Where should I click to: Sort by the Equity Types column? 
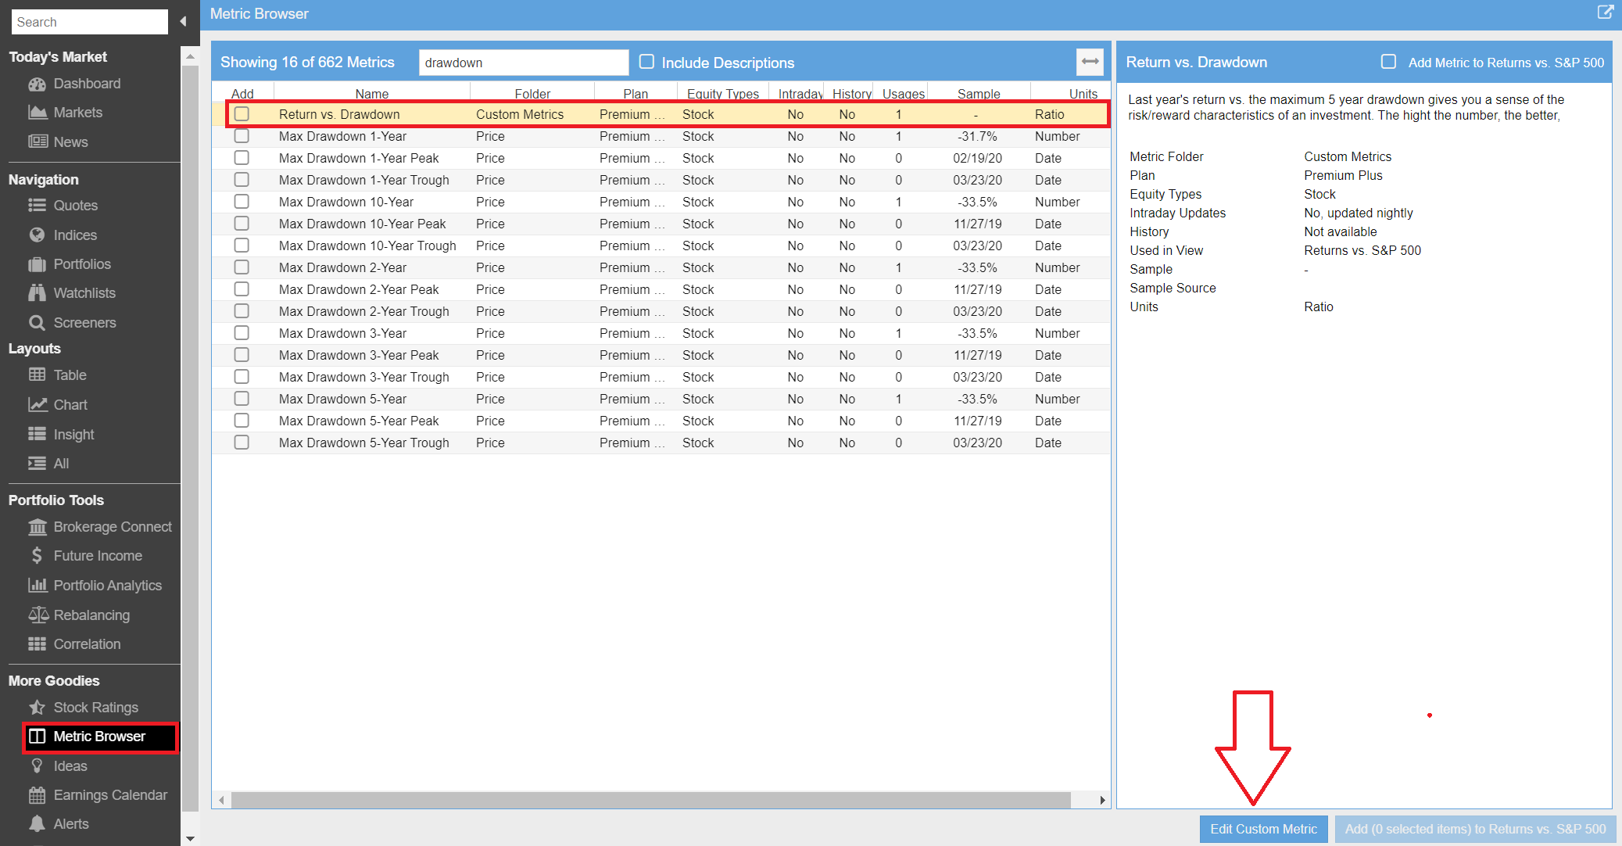tap(723, 93)
